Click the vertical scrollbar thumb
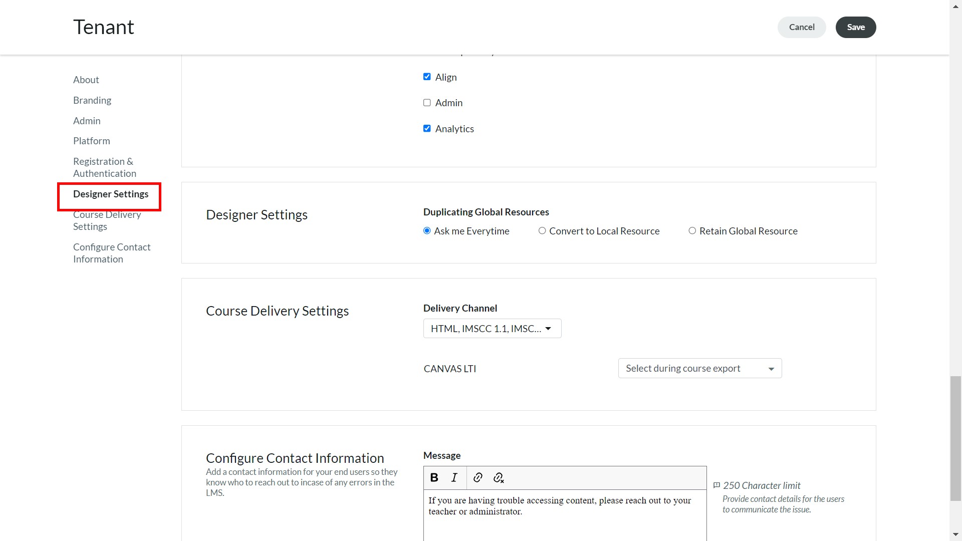This screenshot has width=962, height=541. pos(955,438)
